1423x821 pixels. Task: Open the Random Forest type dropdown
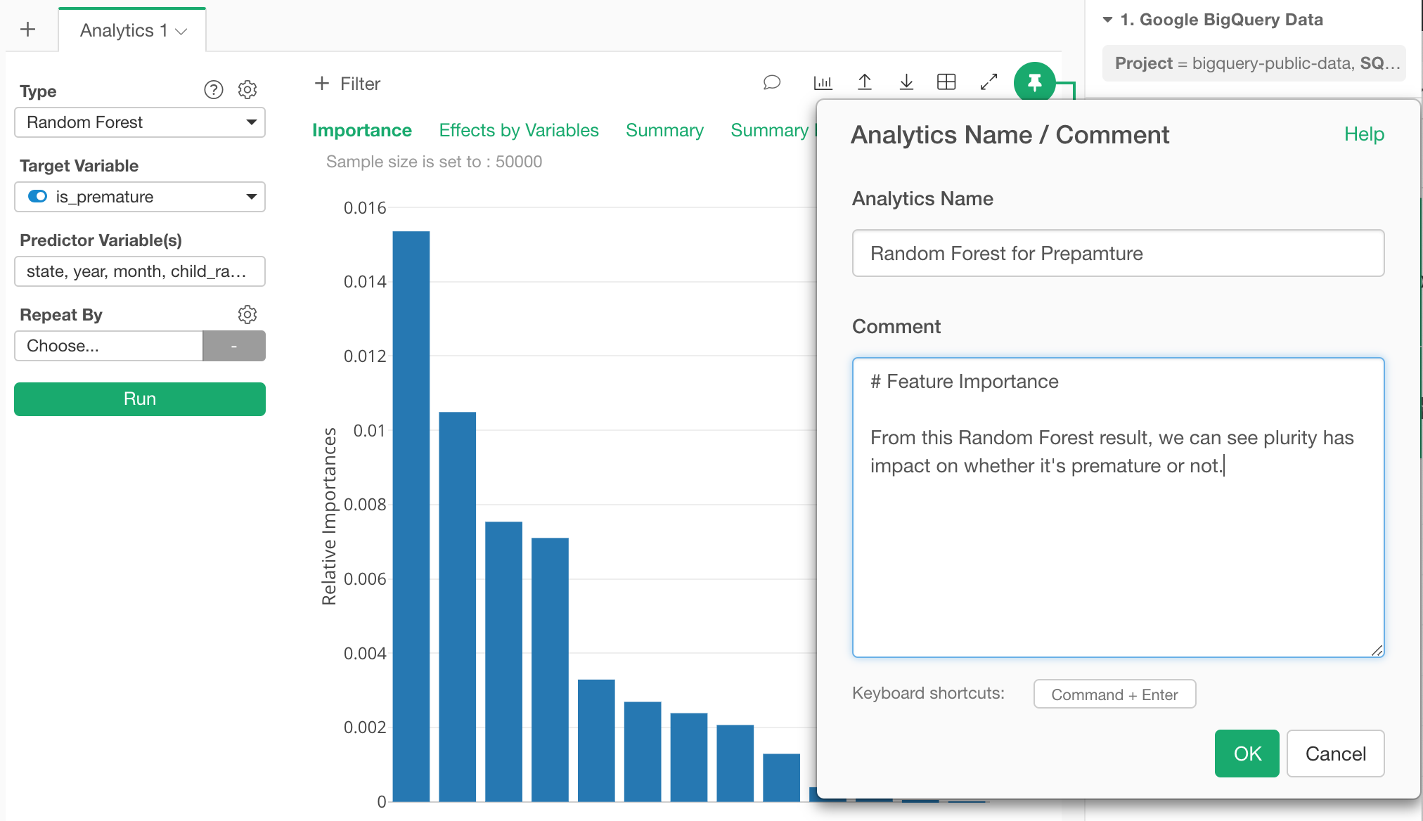click(x=140, y=122)
